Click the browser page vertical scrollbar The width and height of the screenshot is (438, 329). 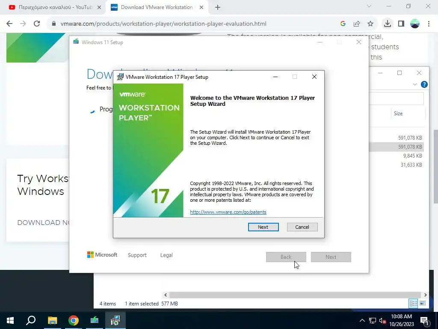[435, 167]
